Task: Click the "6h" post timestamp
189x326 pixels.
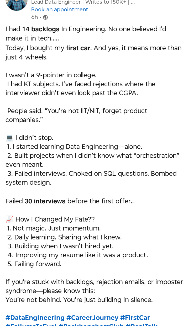Action: pos(34,17)
